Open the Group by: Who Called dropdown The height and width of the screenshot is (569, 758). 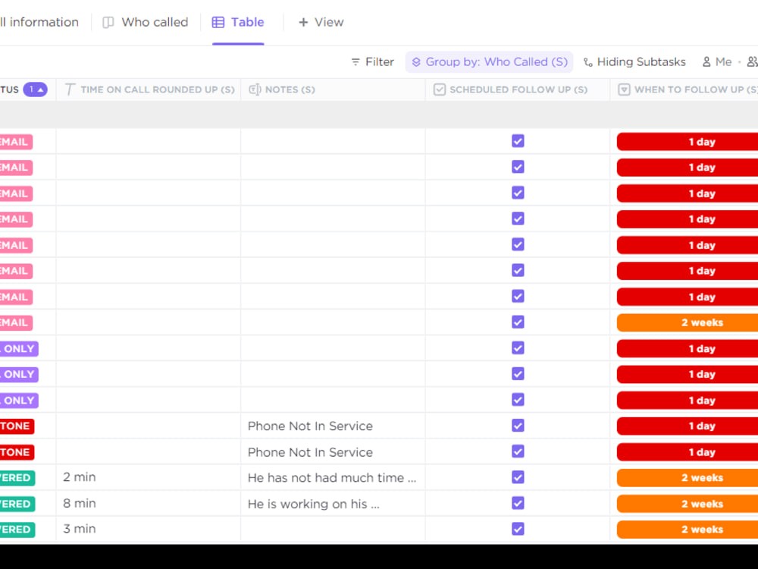[489, 62]
